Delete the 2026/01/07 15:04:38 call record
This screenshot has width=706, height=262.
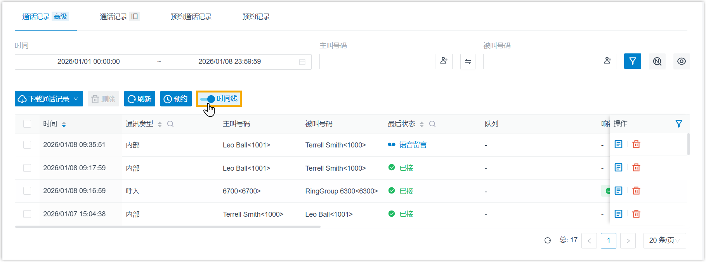[636, 214]
